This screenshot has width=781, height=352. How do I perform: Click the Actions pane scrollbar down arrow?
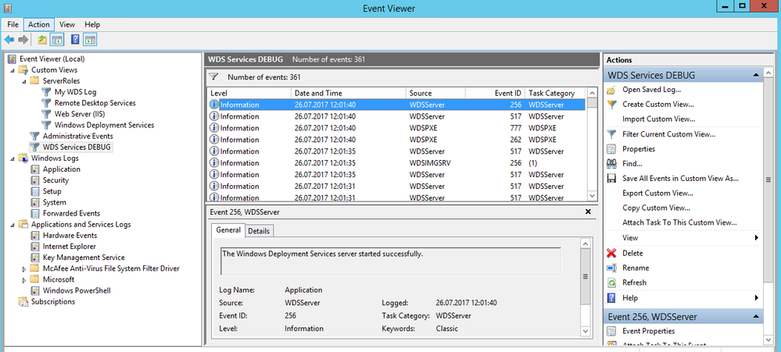pos(768,339)
